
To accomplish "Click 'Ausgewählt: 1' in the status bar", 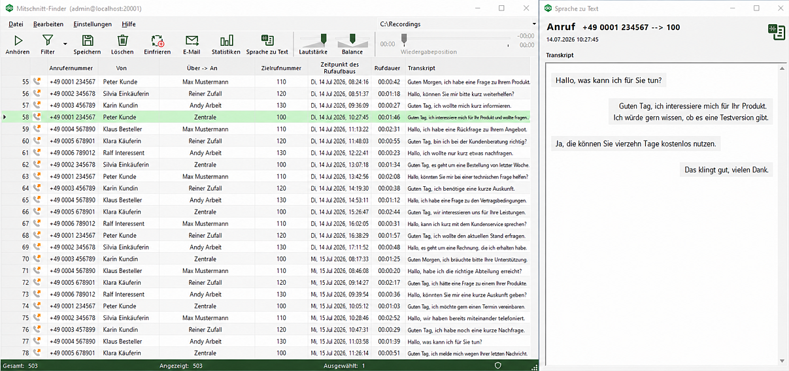I will pos(344,366).
